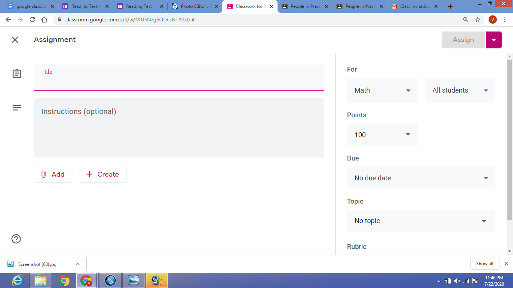Click the plus Create button

coord(103,174)
